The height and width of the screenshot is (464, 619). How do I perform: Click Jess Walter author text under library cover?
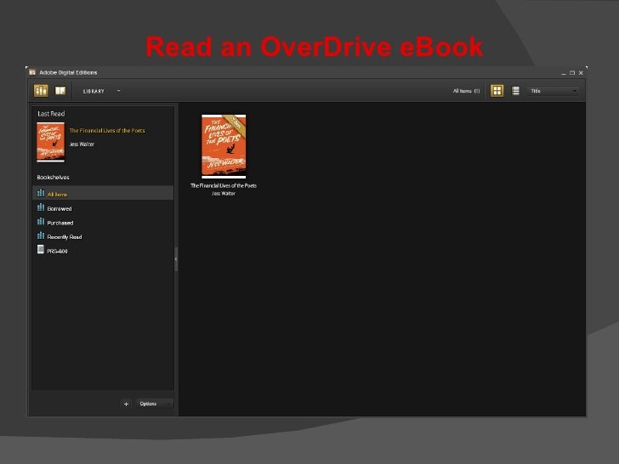[x=224, y=194]
